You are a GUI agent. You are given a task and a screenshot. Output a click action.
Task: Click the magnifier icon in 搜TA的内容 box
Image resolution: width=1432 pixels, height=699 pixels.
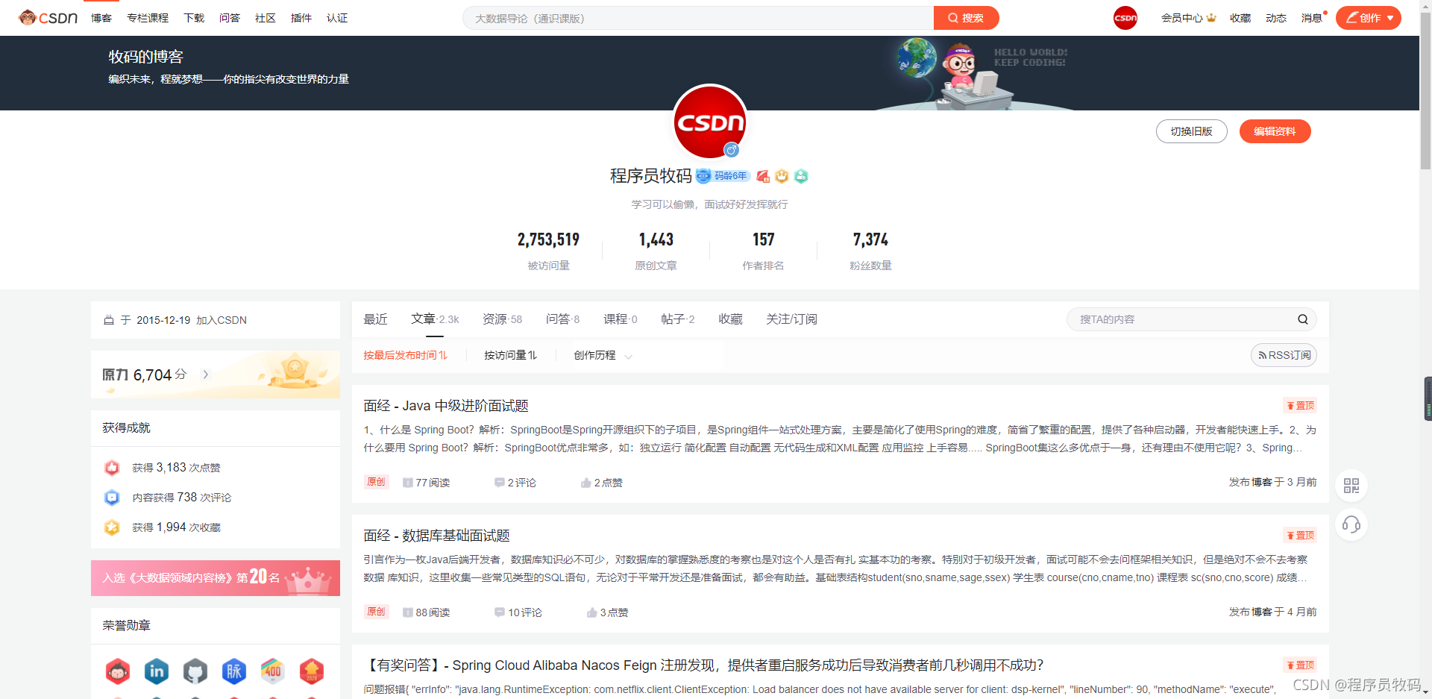(x=1302, y=319)
